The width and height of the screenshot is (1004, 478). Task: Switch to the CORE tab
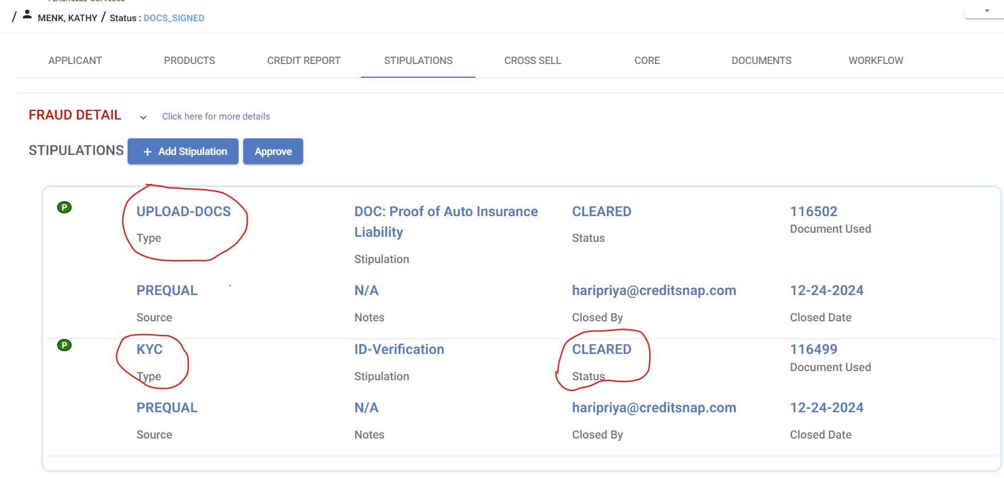pyautogui.click(x=647, y=61)
